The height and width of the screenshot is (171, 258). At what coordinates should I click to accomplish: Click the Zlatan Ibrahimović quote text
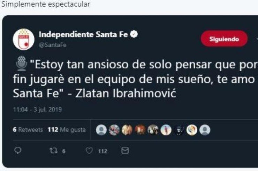point(126,94)
